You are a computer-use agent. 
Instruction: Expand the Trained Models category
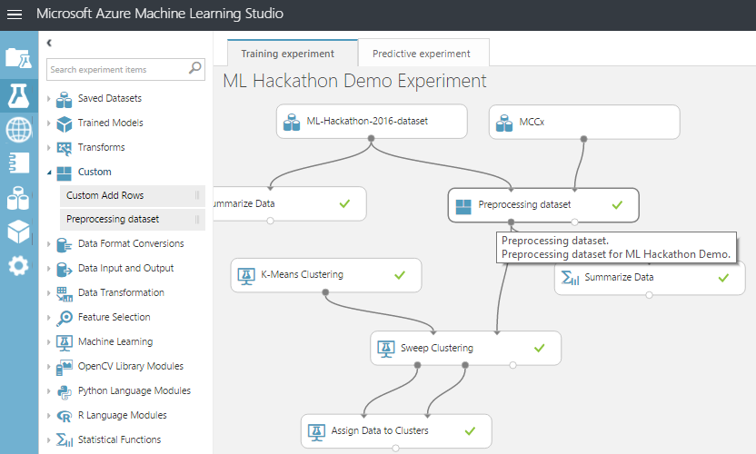49,123
